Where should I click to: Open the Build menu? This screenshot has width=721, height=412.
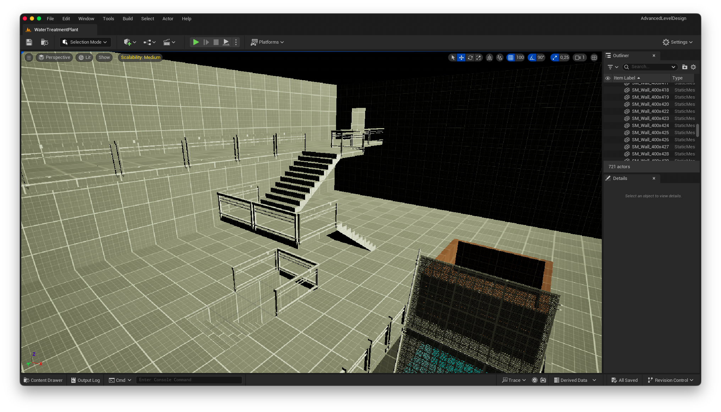(x=127, y=19)
